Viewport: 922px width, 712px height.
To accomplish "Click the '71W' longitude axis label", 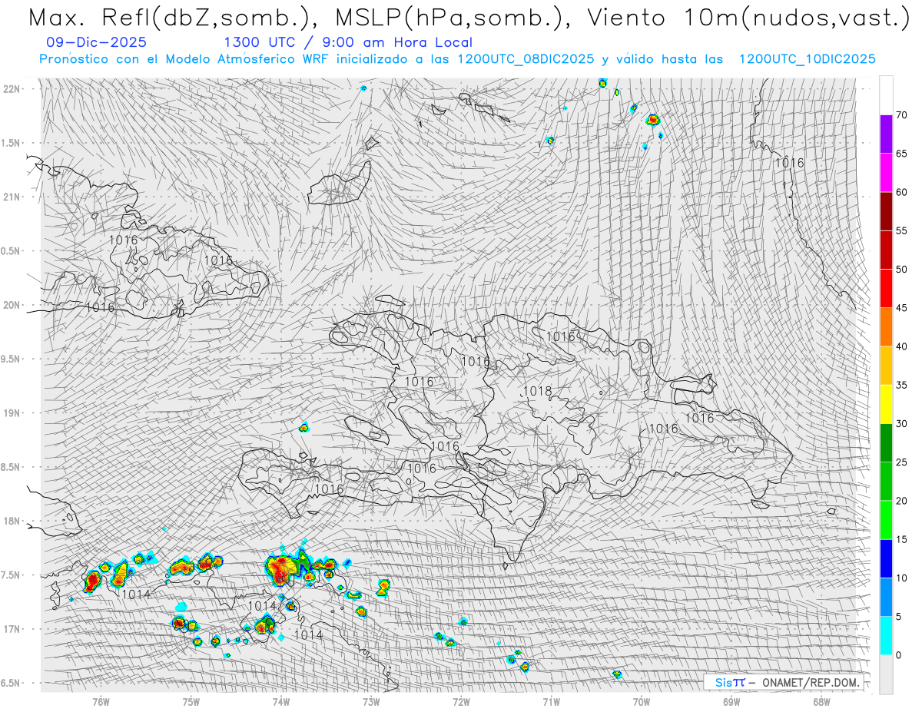I will click(x=551, y=700).
